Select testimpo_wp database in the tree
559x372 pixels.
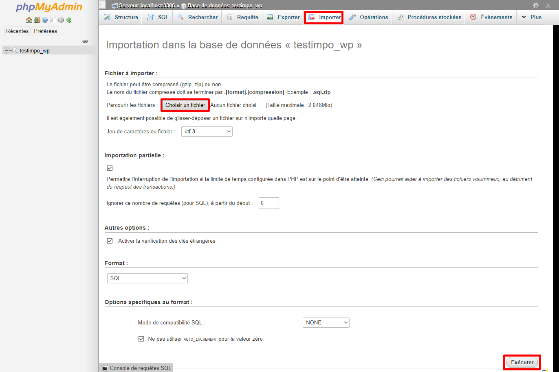[35, 51]
